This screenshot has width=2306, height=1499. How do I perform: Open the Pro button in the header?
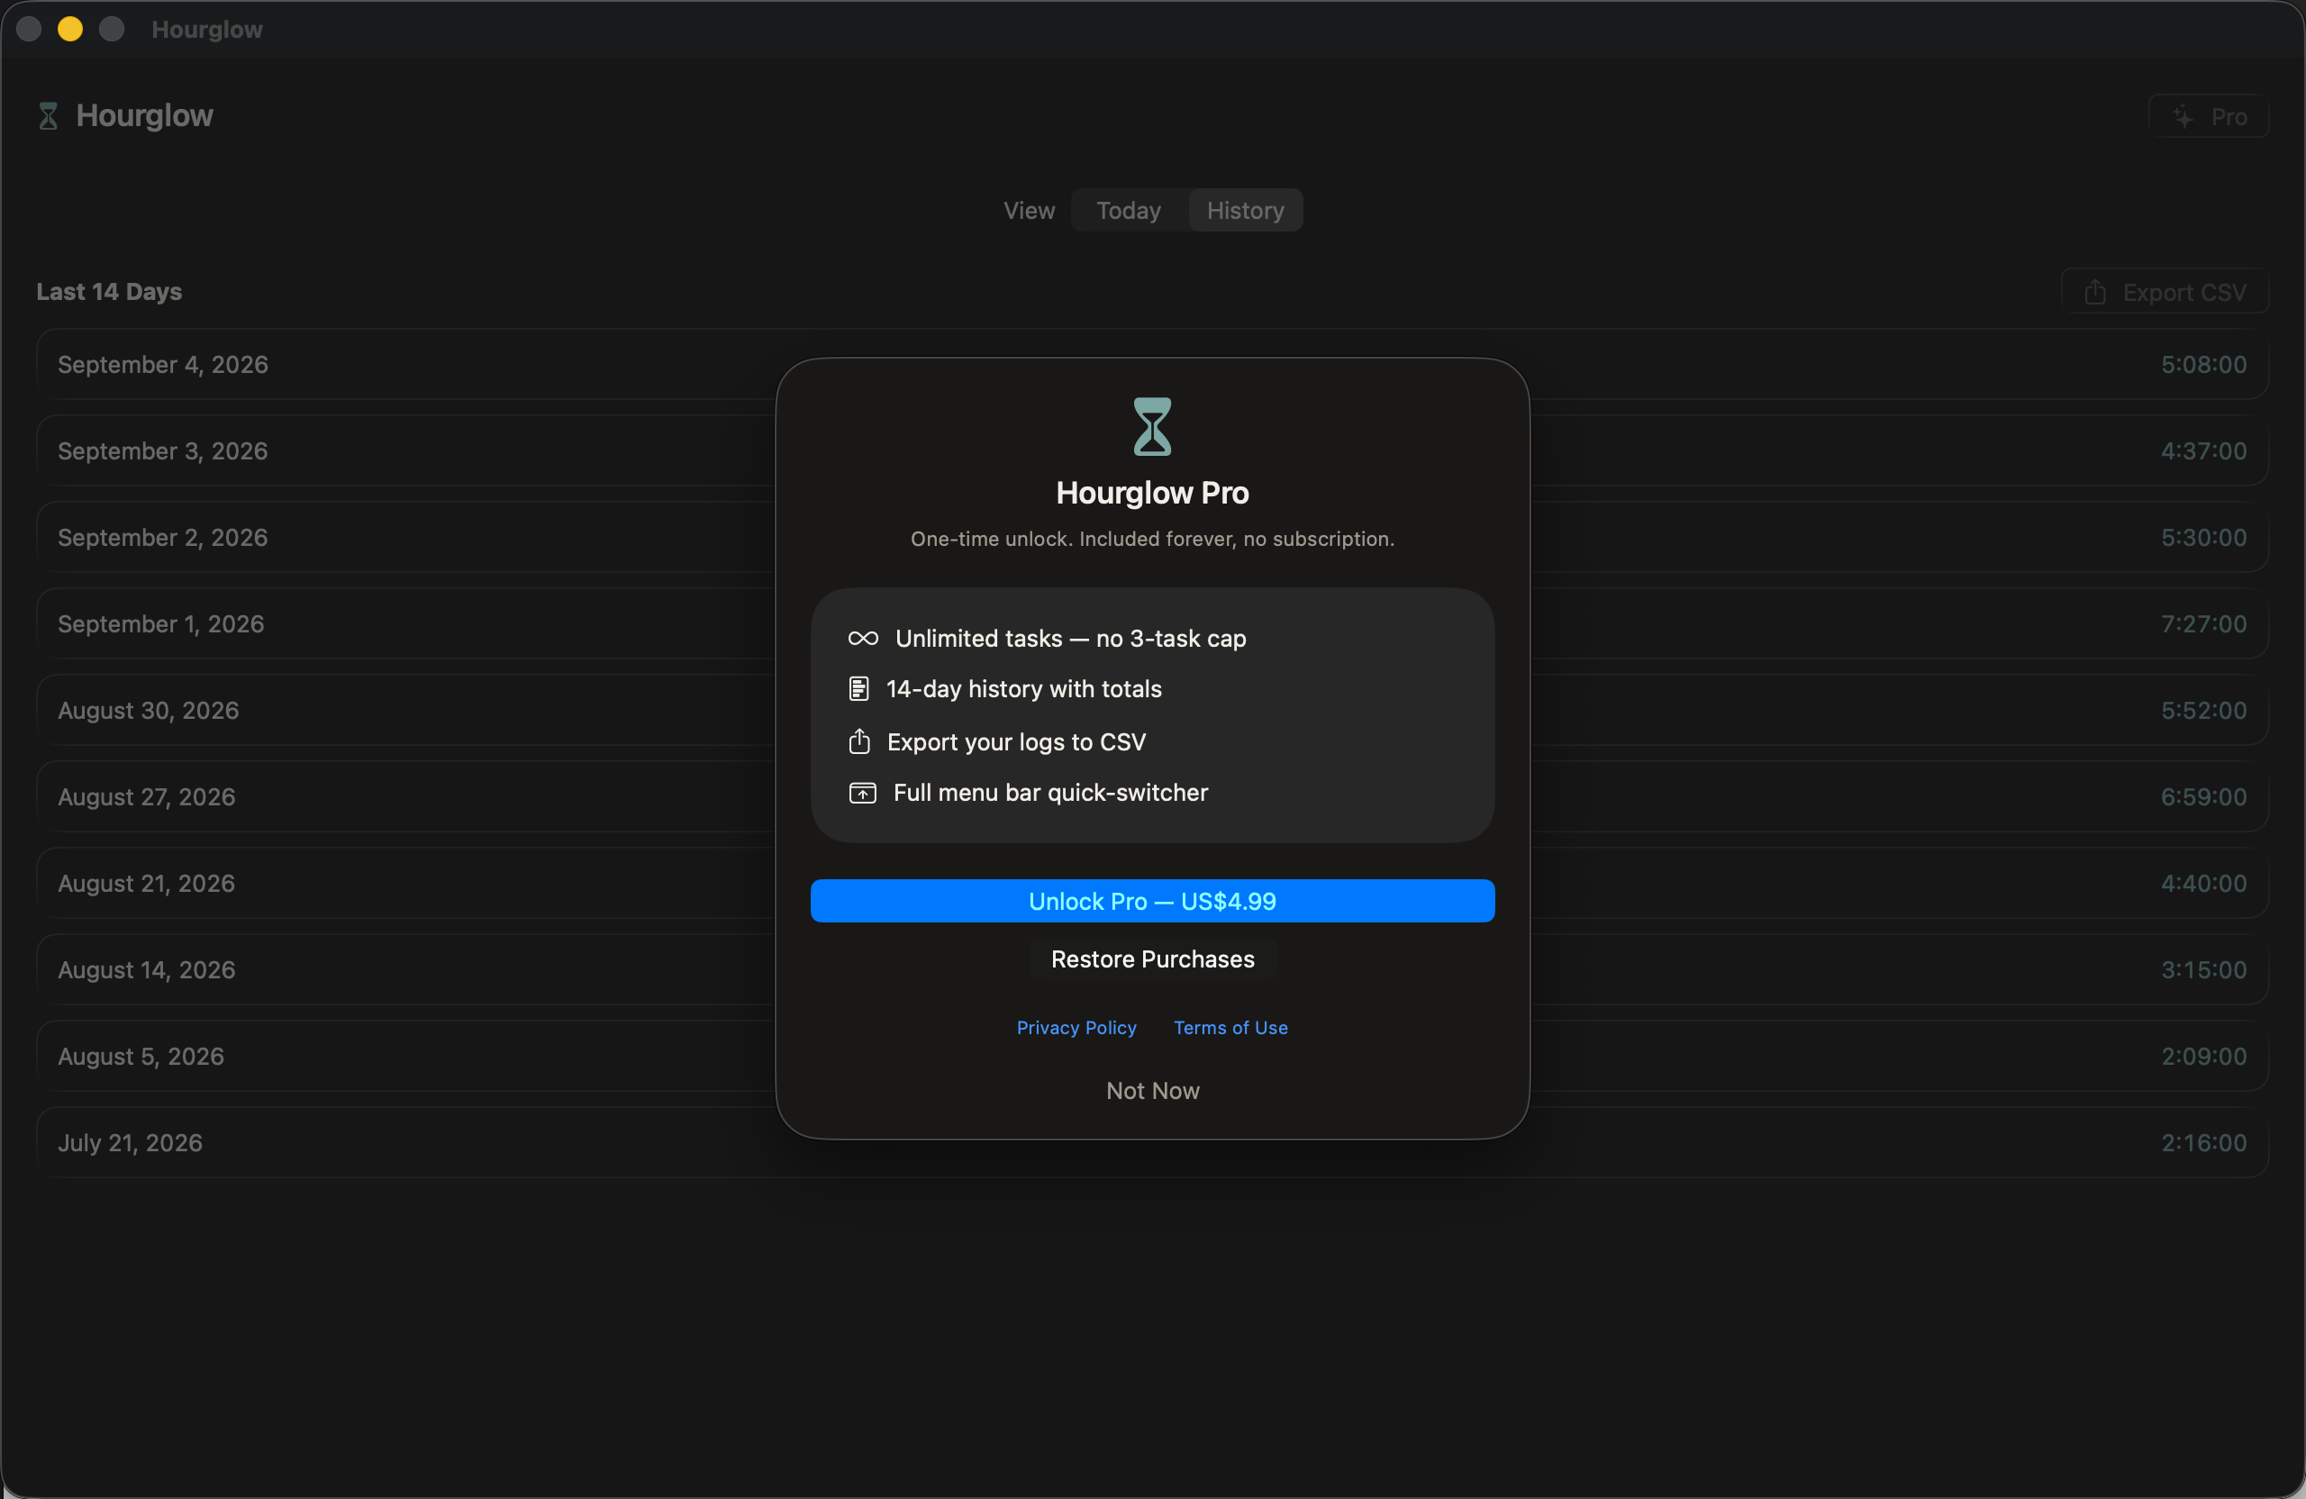tap(2208, 116)
